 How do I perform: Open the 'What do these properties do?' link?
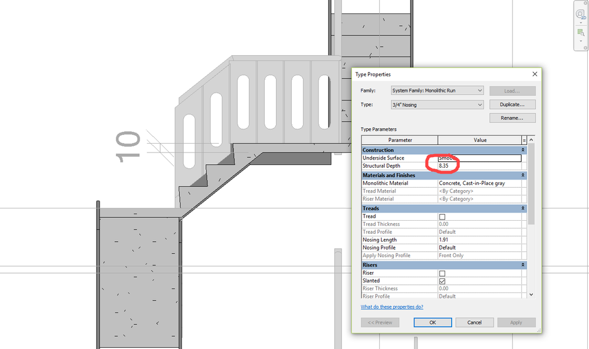point(392,307)
